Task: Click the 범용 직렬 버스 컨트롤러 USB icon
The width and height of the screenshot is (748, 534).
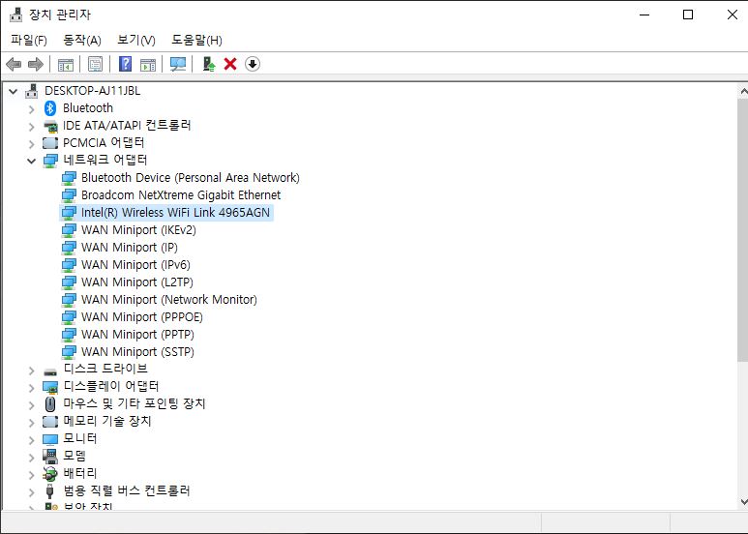Action: click(x=49, y=491)
